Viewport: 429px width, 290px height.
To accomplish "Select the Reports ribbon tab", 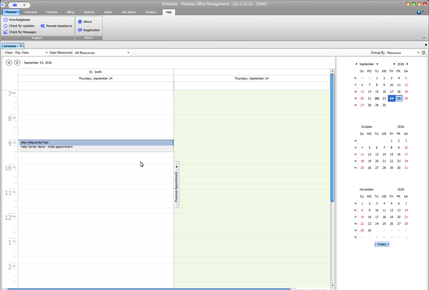I will coord(89,12).
